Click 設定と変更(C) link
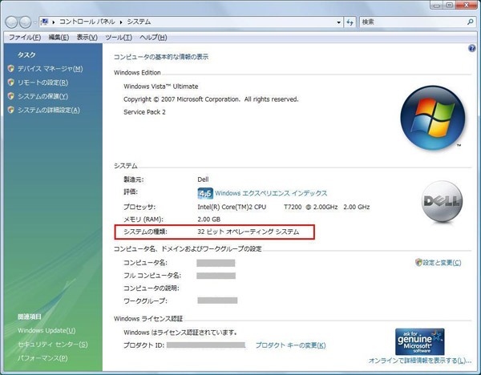481x375 pixels. click(442, 263)
